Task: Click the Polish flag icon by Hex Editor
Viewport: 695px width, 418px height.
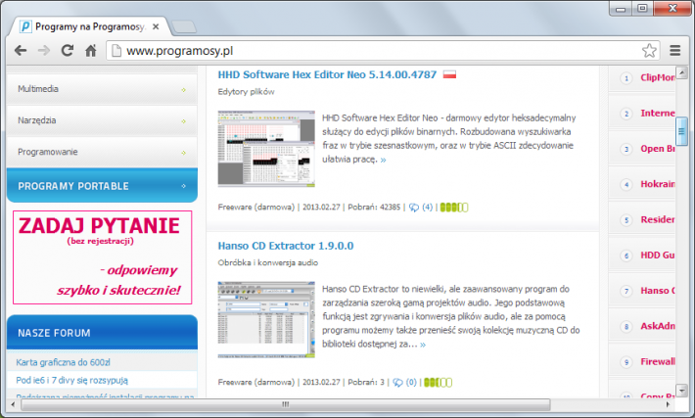Action: [449, 74]
